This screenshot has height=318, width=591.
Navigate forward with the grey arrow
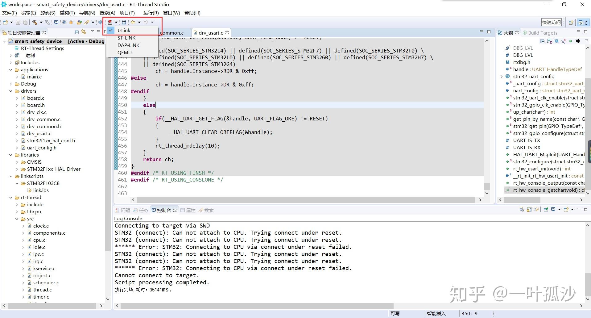click(x=146, y=22)
